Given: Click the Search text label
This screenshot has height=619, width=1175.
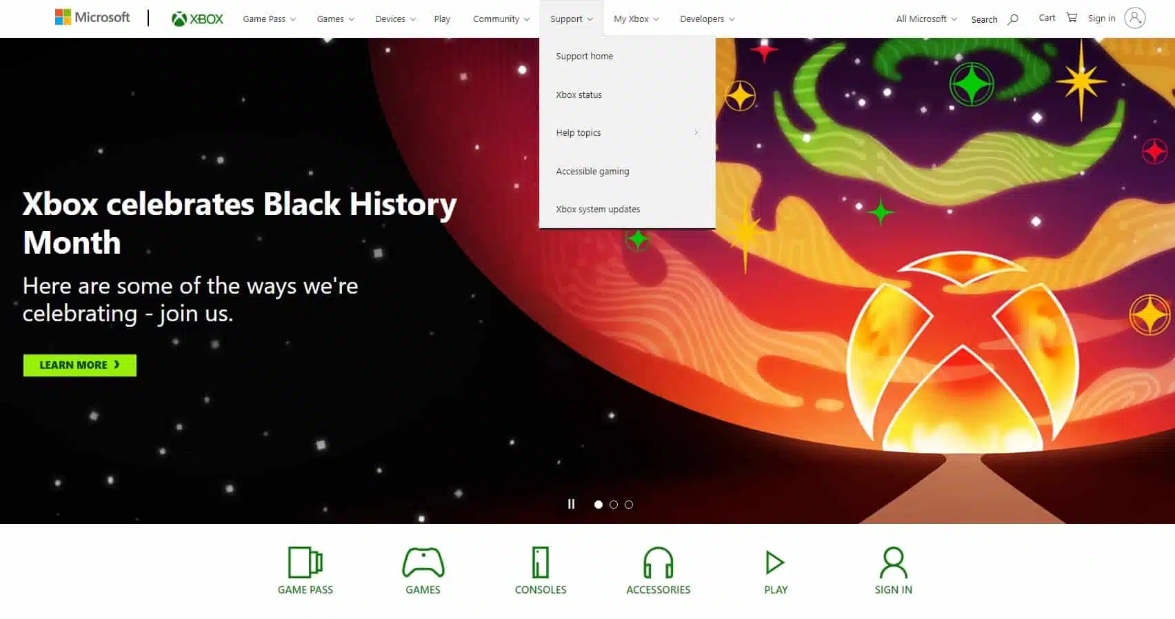Looking at the screenshot, I should (984, 20).
